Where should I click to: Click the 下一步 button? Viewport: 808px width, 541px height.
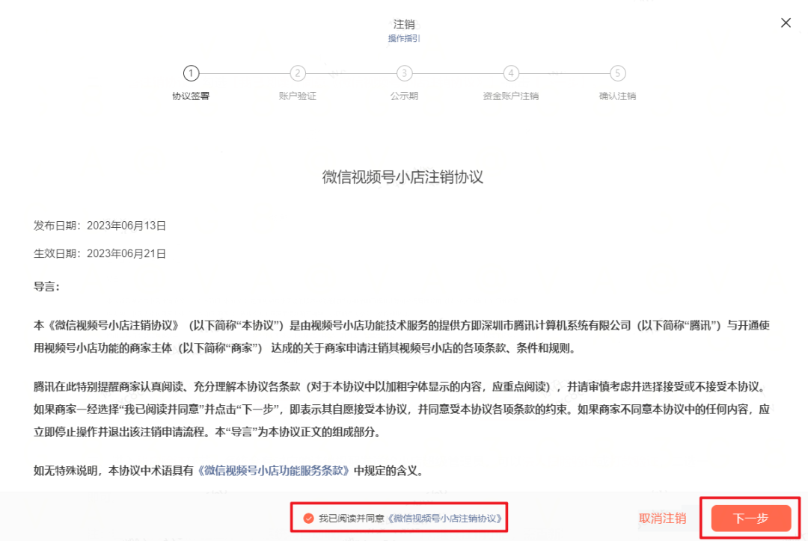750,516
